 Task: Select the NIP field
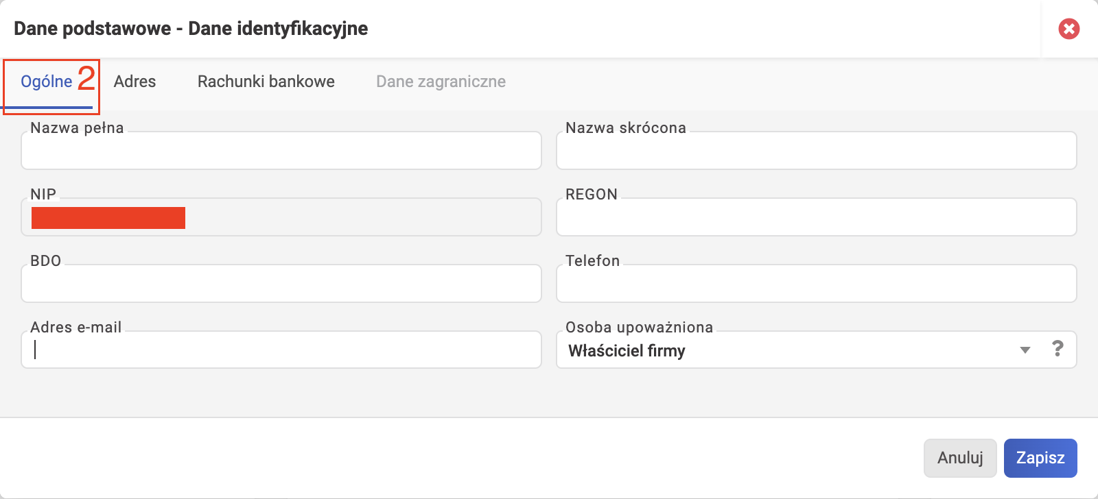281,217
